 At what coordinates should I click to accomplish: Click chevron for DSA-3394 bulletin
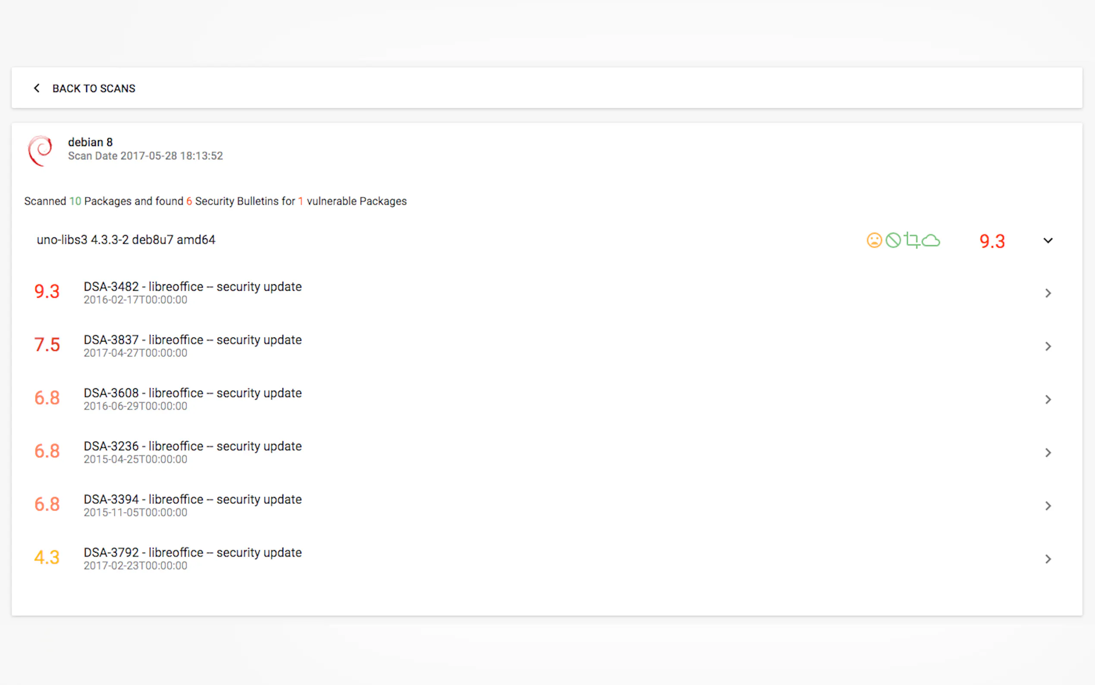tap(1048, 506)
